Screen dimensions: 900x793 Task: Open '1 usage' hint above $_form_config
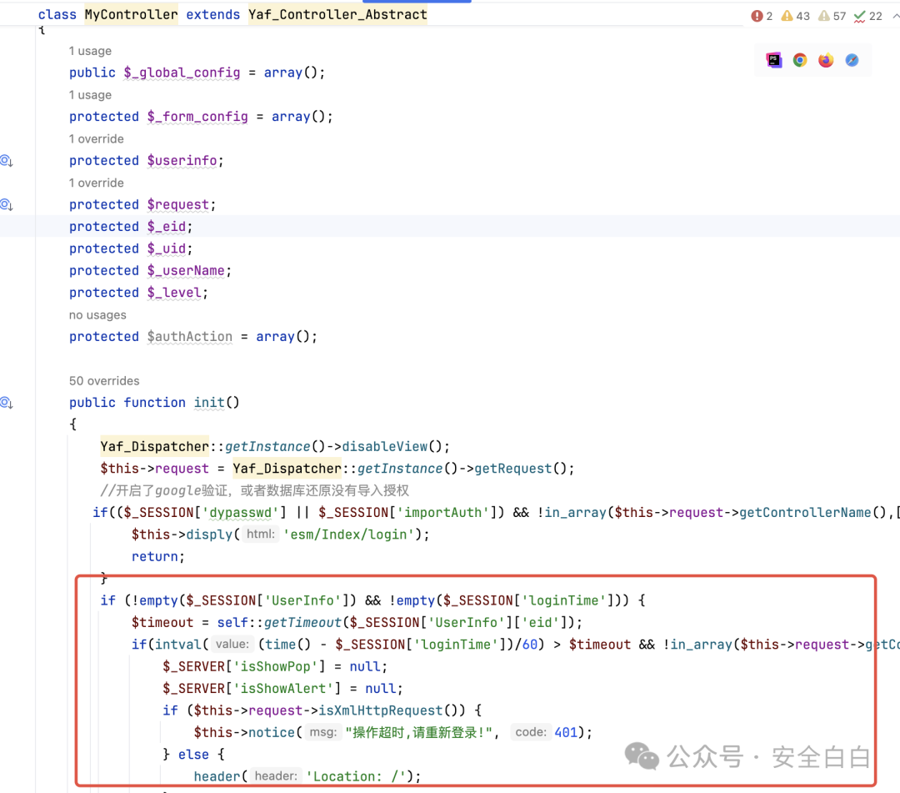tap(90, 95)
